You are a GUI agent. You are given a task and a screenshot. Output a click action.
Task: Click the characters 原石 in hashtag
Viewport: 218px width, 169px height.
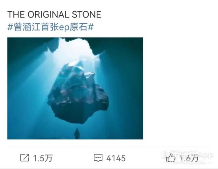coord(78,27)
